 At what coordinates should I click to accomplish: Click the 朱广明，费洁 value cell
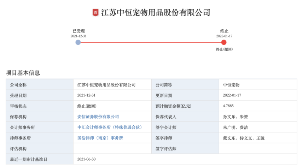258,127
